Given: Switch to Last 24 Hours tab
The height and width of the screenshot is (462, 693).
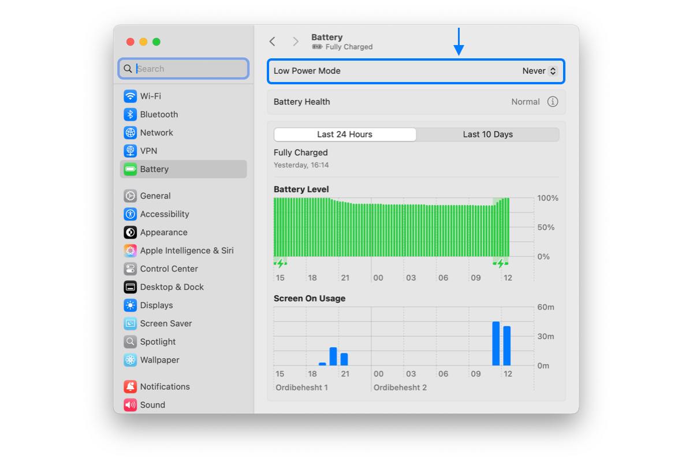Looking at the screenshot, I should 345,135.
